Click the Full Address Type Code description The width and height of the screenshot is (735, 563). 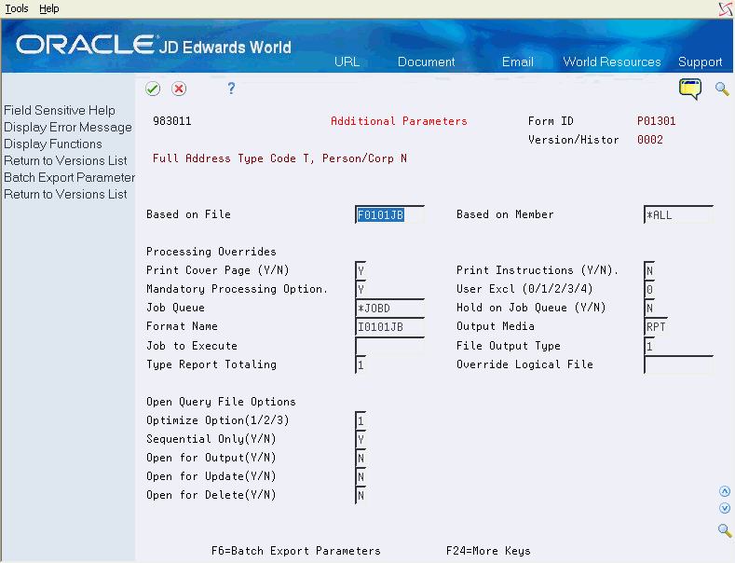pos(279,158)
